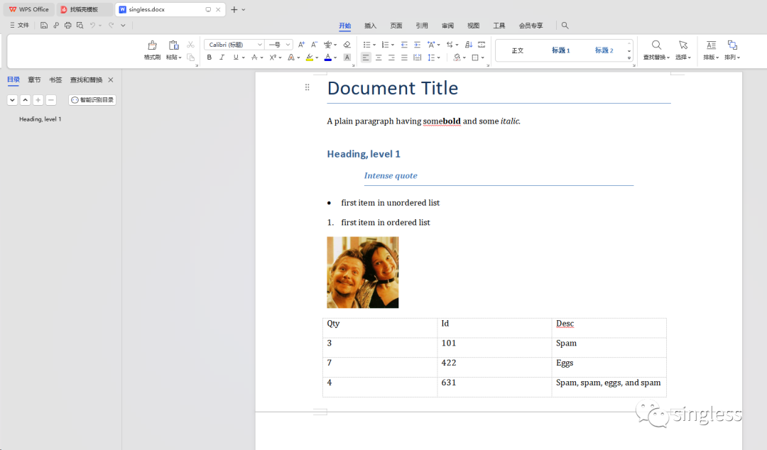767x450 pixels.
Task: Click the eraser Clear Formatting icon
Action: coord(347,45)
